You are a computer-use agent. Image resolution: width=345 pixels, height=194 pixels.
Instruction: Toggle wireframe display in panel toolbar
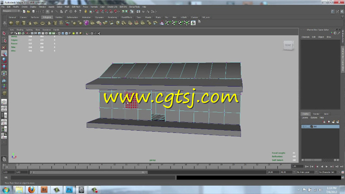pyautogui.click(x=59, y=34)
